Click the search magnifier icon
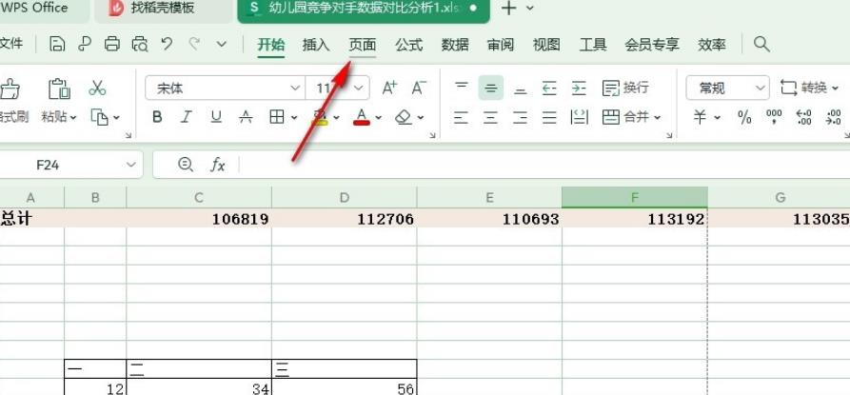 click(x=761, y=44)
